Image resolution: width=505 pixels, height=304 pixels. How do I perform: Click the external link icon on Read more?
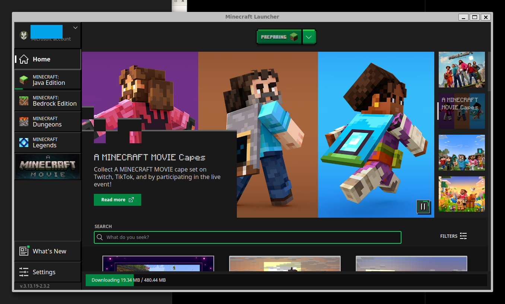[131, 200]
